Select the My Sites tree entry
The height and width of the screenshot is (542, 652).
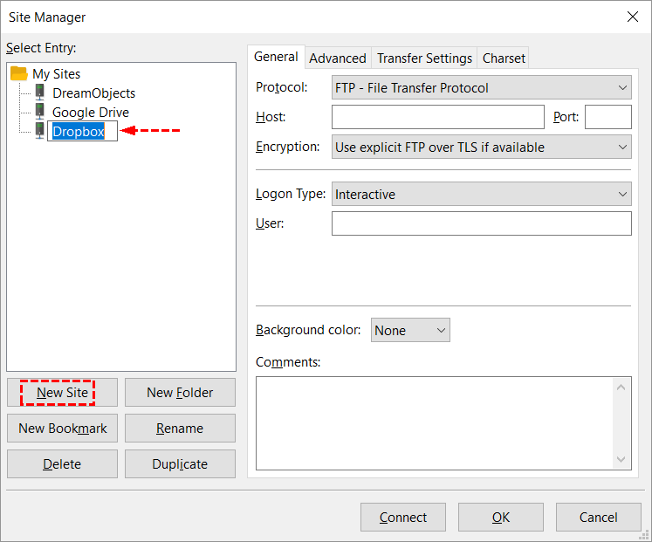click(56, 74)
